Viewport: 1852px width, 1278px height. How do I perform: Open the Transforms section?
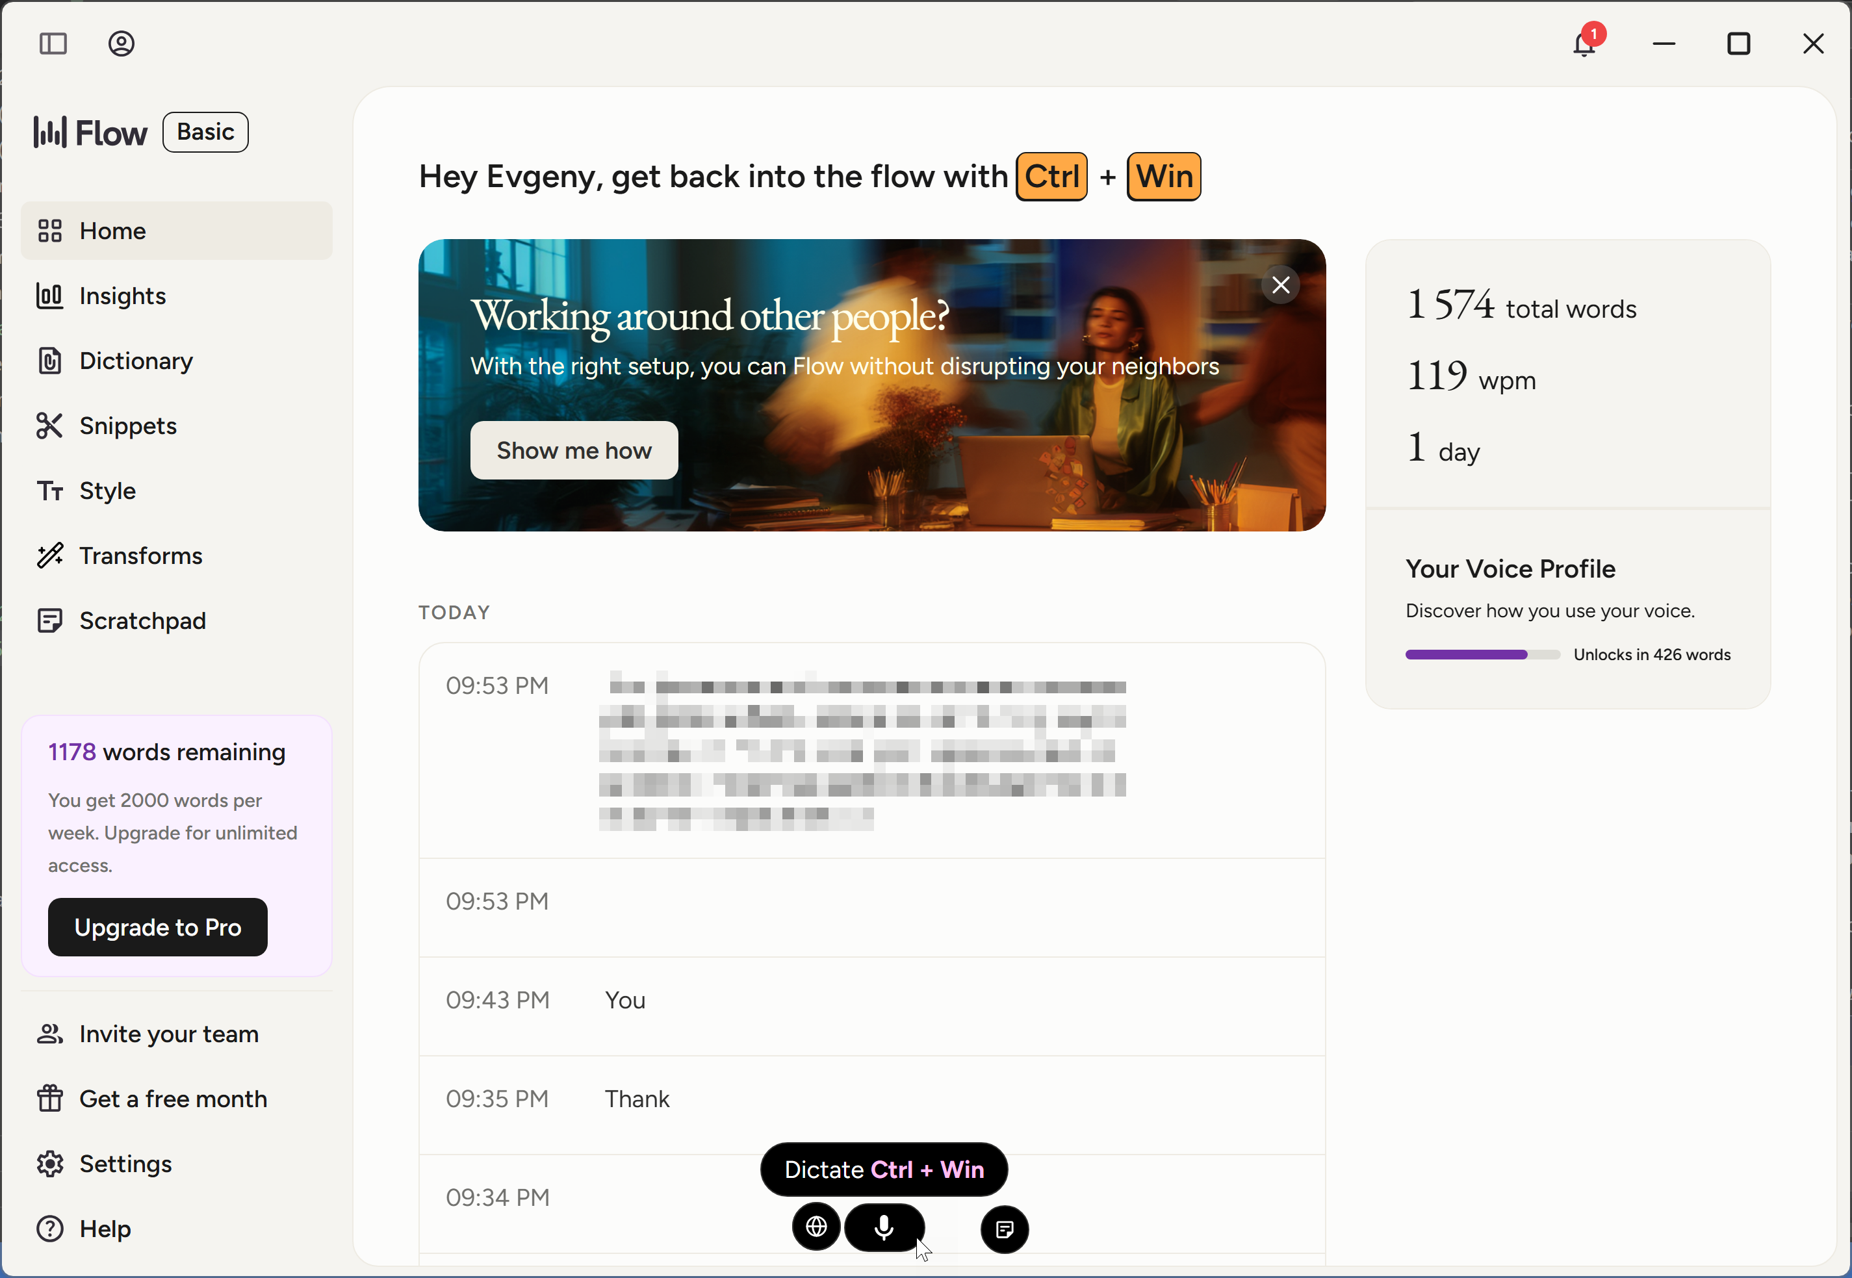177,555
